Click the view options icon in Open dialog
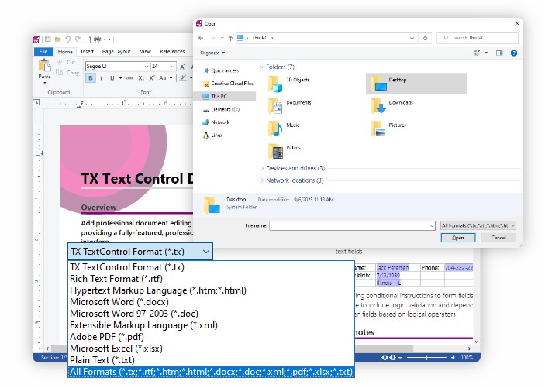Image resolution: width=545 pixels, height=388 pixels. pos(477,53)
